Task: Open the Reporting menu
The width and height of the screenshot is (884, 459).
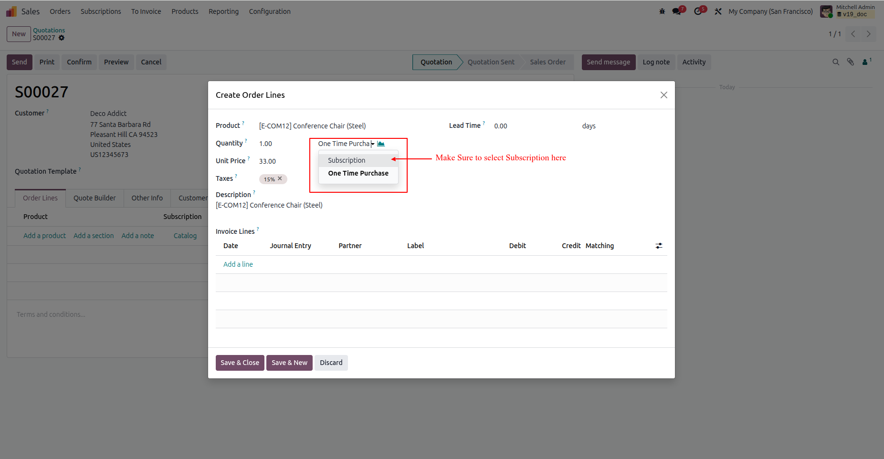Action: click(x=223, y=11)
